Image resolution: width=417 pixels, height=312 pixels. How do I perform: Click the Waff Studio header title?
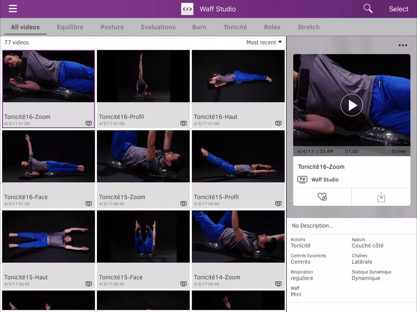pyautogui.click(x=218, y=9)
